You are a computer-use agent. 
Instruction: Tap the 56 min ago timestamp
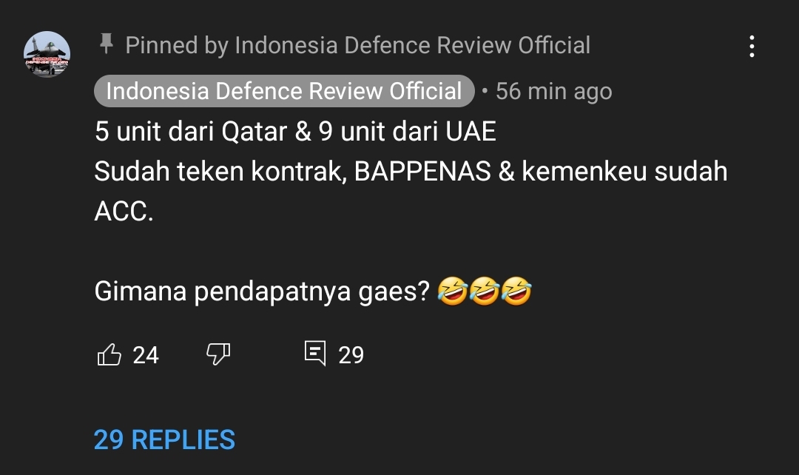(554, 92)
